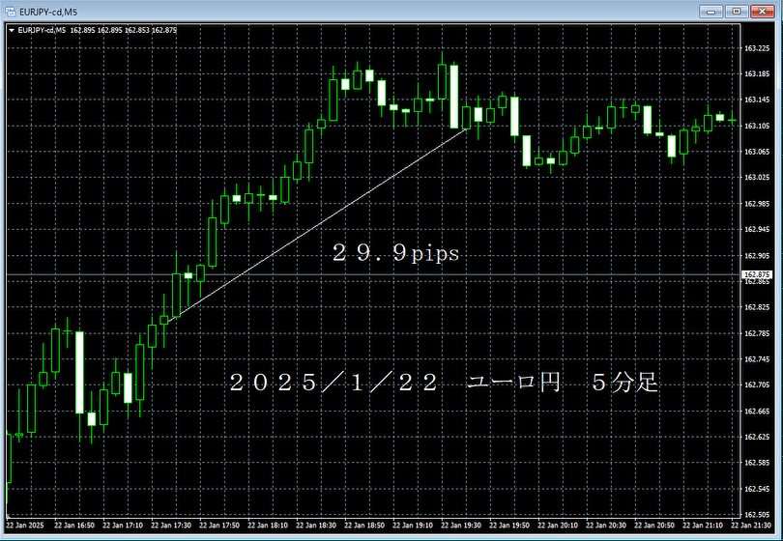Click the 163.145 price scale label

coord(757,100)
